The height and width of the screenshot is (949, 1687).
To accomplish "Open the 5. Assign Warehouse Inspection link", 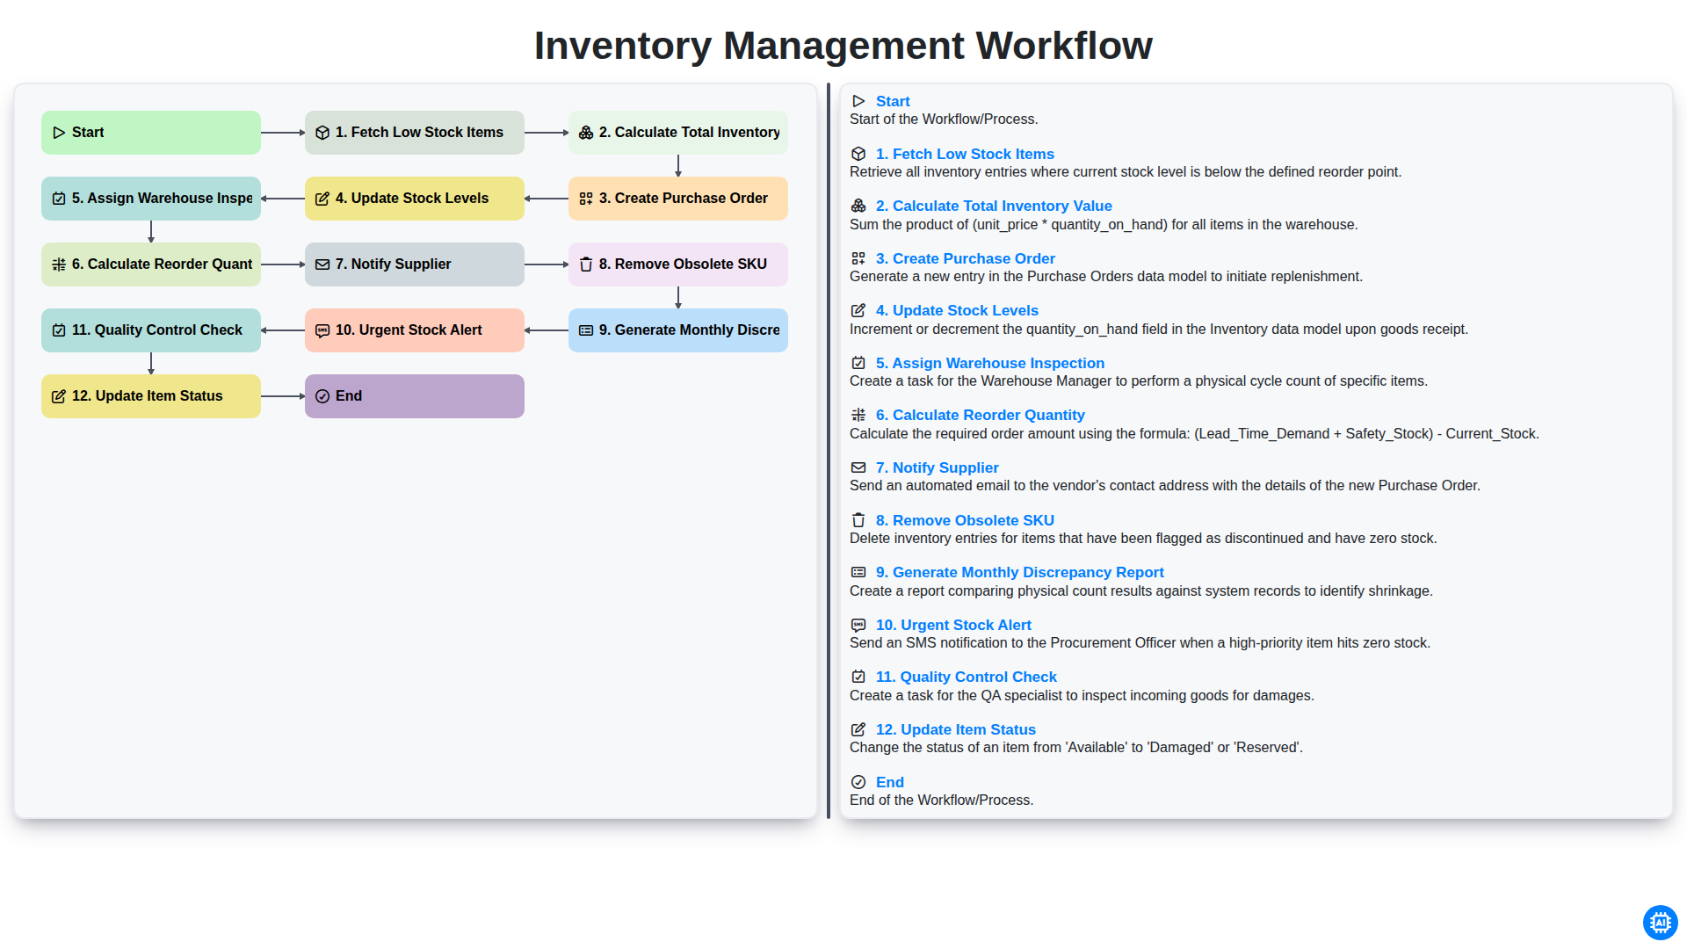I will 990,363.
